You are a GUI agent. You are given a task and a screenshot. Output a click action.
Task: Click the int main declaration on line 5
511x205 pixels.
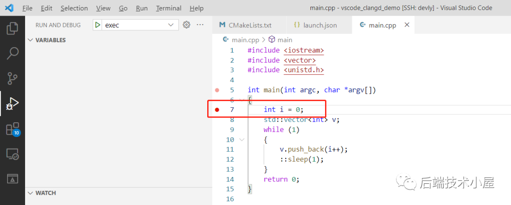312,90
